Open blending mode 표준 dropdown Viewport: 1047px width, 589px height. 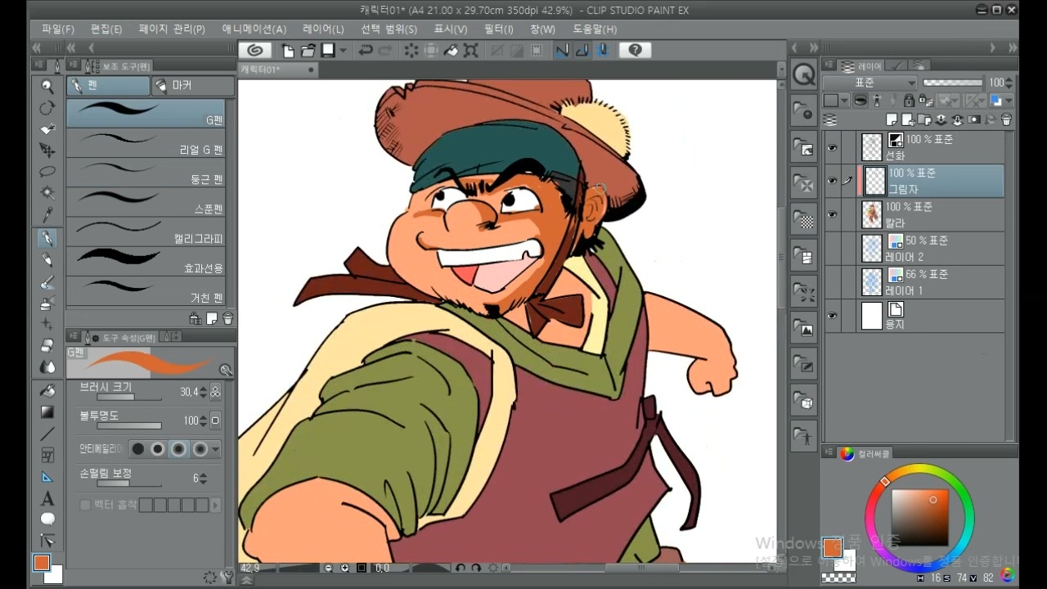(x=870, y=83)
